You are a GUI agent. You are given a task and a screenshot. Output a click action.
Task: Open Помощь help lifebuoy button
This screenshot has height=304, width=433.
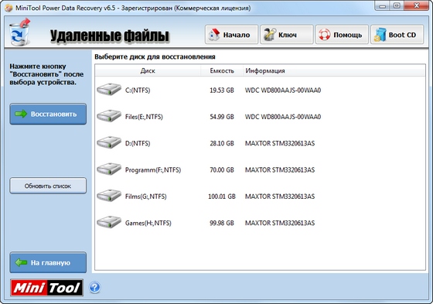click(x=342, y=35)
